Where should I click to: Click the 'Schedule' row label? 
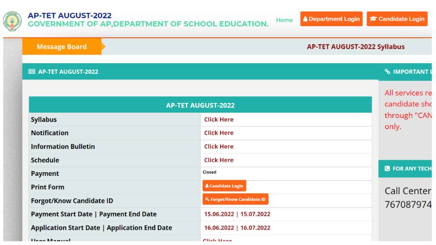(45, 160)
